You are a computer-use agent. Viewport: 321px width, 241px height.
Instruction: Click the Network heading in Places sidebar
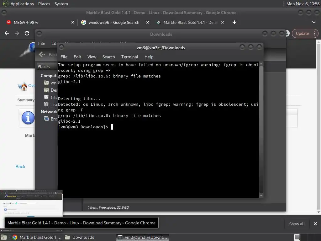pos(49,112)
